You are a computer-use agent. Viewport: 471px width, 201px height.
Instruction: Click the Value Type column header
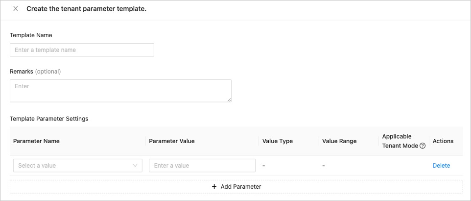pyautogui.click(x=277, y=141)
